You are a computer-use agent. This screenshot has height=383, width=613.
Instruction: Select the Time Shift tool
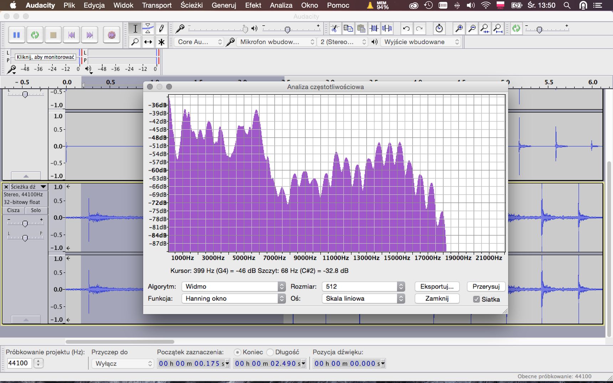click(148, 42)
